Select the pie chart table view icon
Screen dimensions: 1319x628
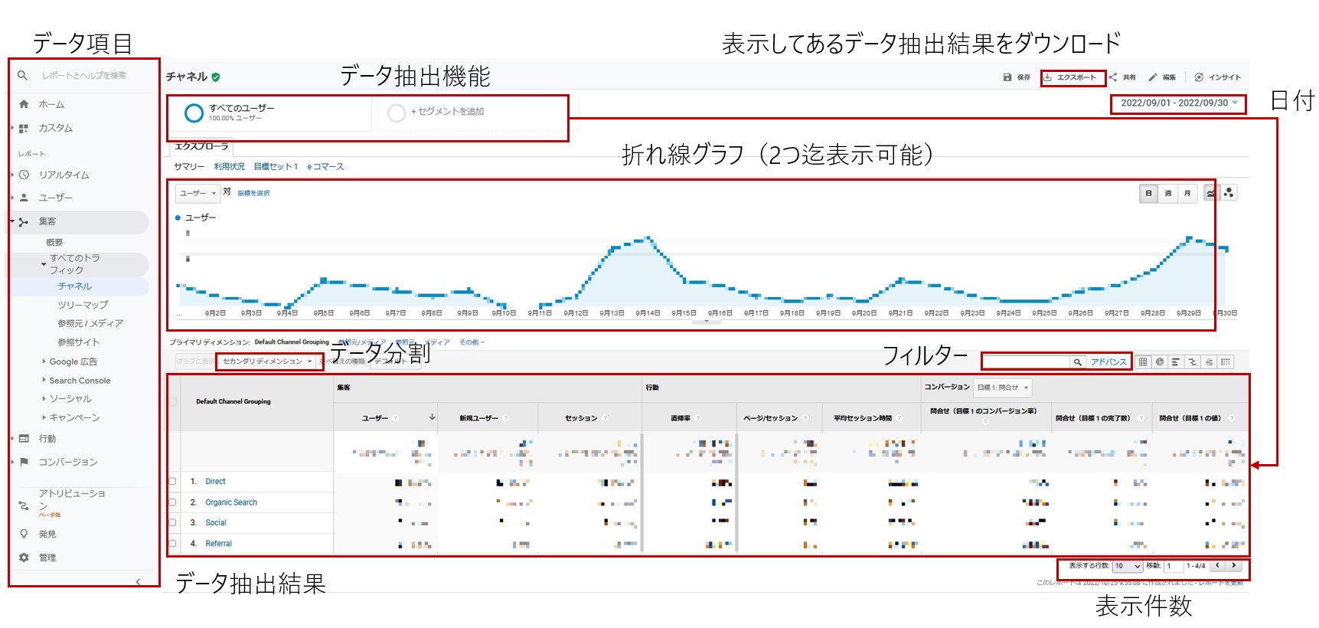(1160, 362)
